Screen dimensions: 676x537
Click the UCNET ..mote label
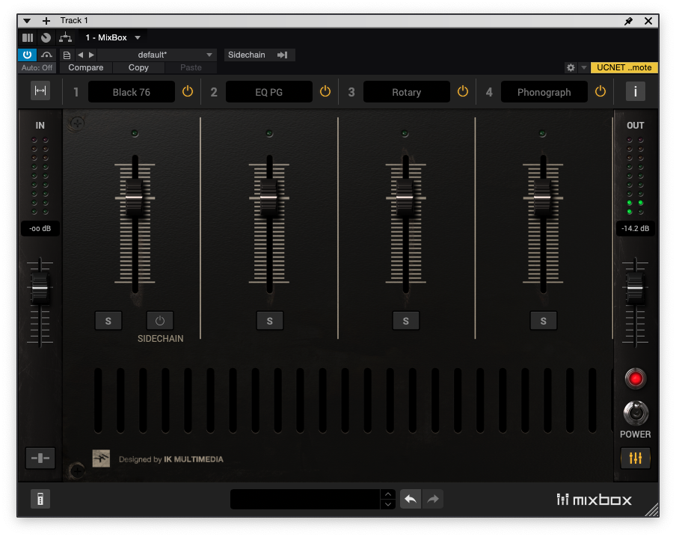(624, 68)
